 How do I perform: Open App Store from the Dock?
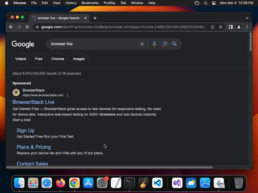pos(88,183)
